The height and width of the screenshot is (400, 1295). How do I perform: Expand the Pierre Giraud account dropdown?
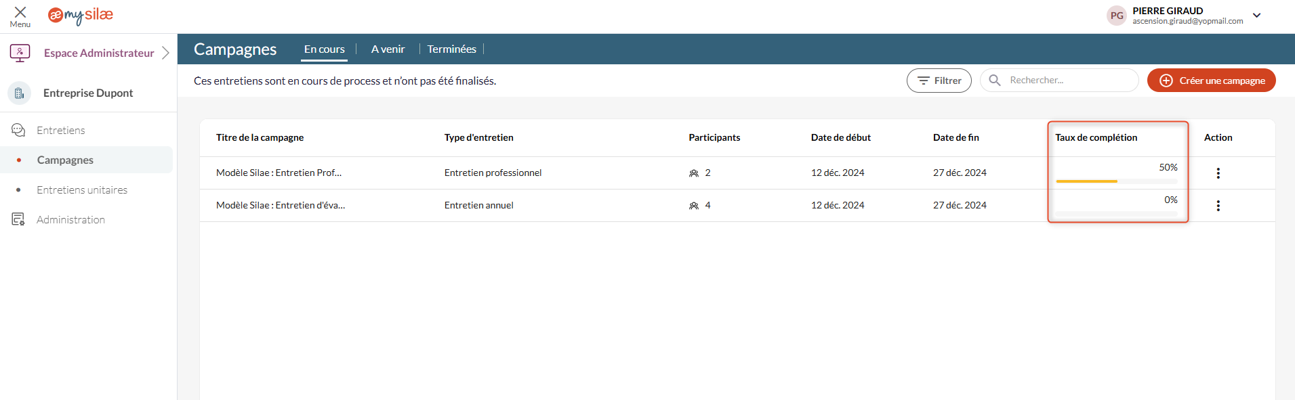(x=1257, y=16)
